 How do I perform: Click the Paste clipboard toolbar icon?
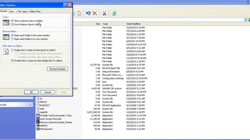[79, 13]
